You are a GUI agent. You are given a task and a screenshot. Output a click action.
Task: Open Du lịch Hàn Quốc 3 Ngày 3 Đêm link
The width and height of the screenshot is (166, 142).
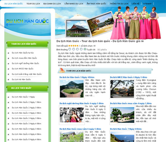pos(27,118)
